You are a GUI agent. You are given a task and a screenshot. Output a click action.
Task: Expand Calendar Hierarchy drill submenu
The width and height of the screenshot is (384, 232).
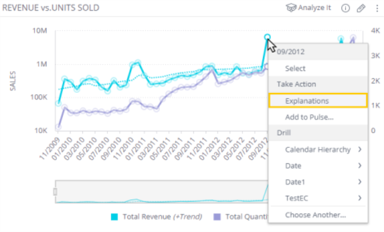pos(318,149)
